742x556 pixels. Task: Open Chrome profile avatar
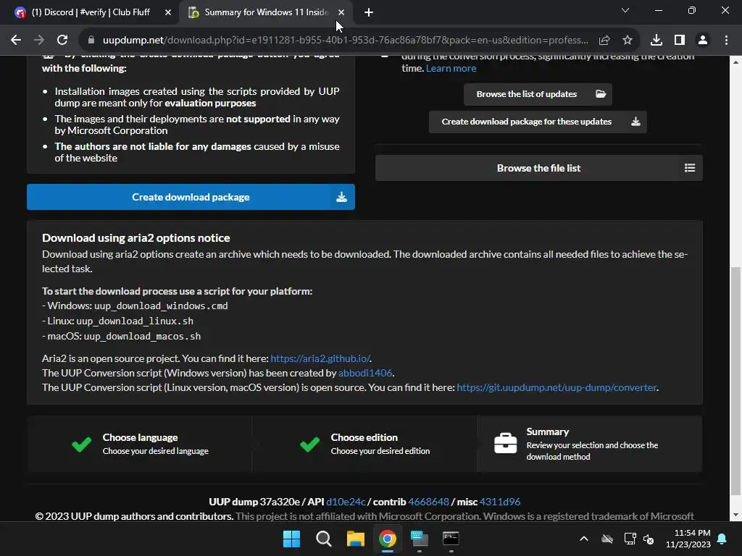[x=703, y=41]
